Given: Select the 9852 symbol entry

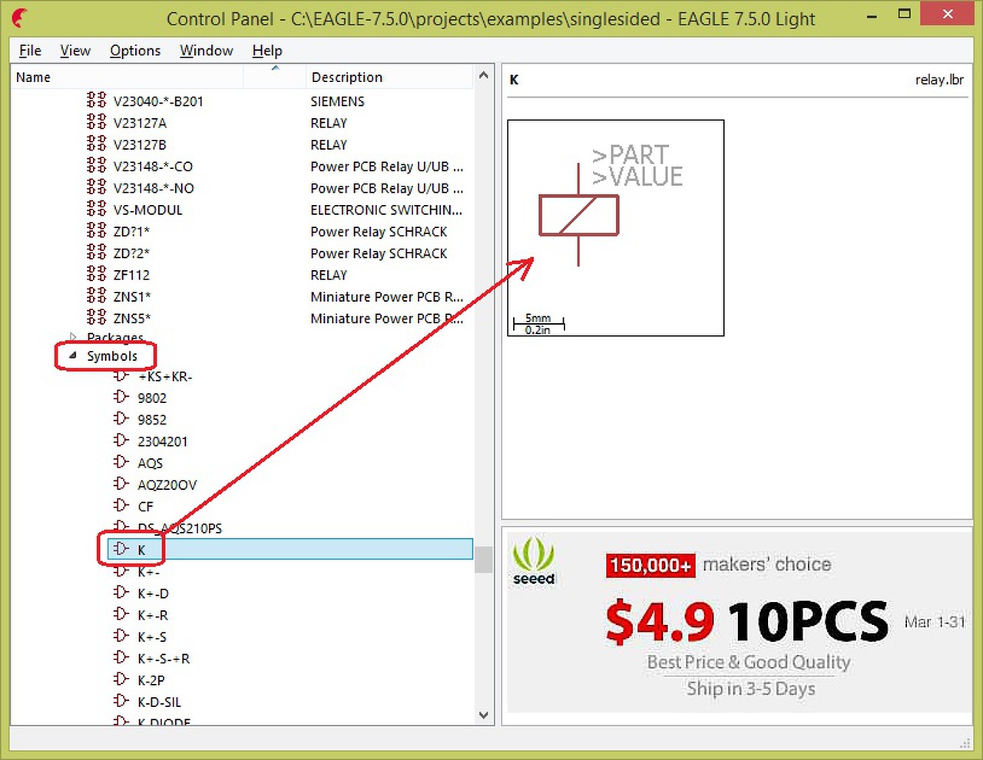Looking at the screenshot, I should [x=152, y=420].
